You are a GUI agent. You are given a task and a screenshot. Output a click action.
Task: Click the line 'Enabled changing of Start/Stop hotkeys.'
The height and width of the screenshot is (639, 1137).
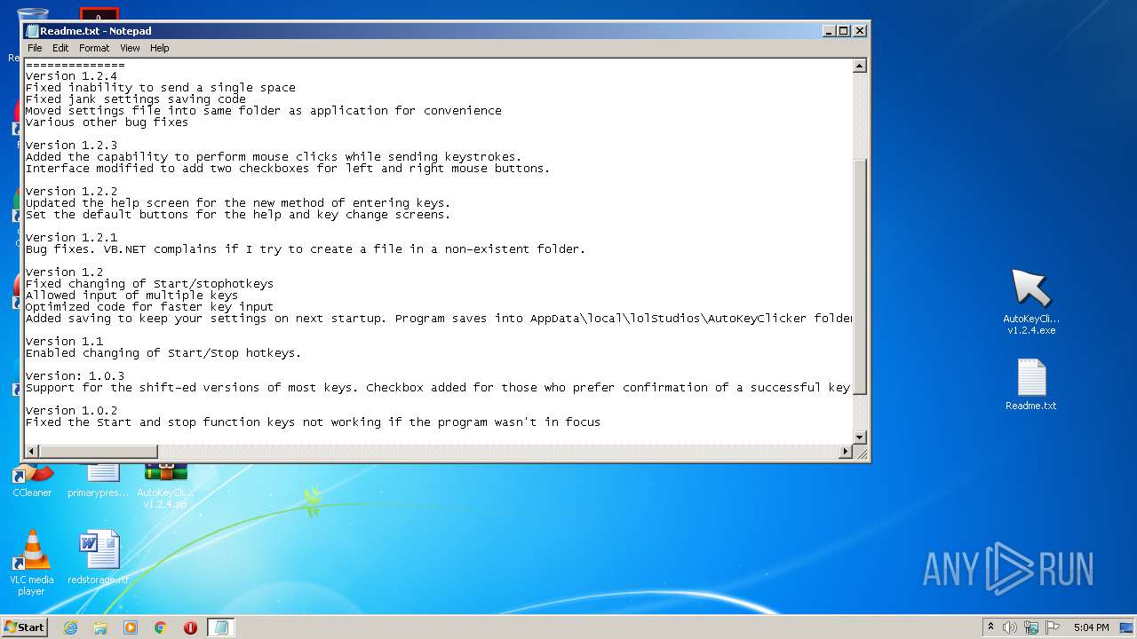coord(163,353)
